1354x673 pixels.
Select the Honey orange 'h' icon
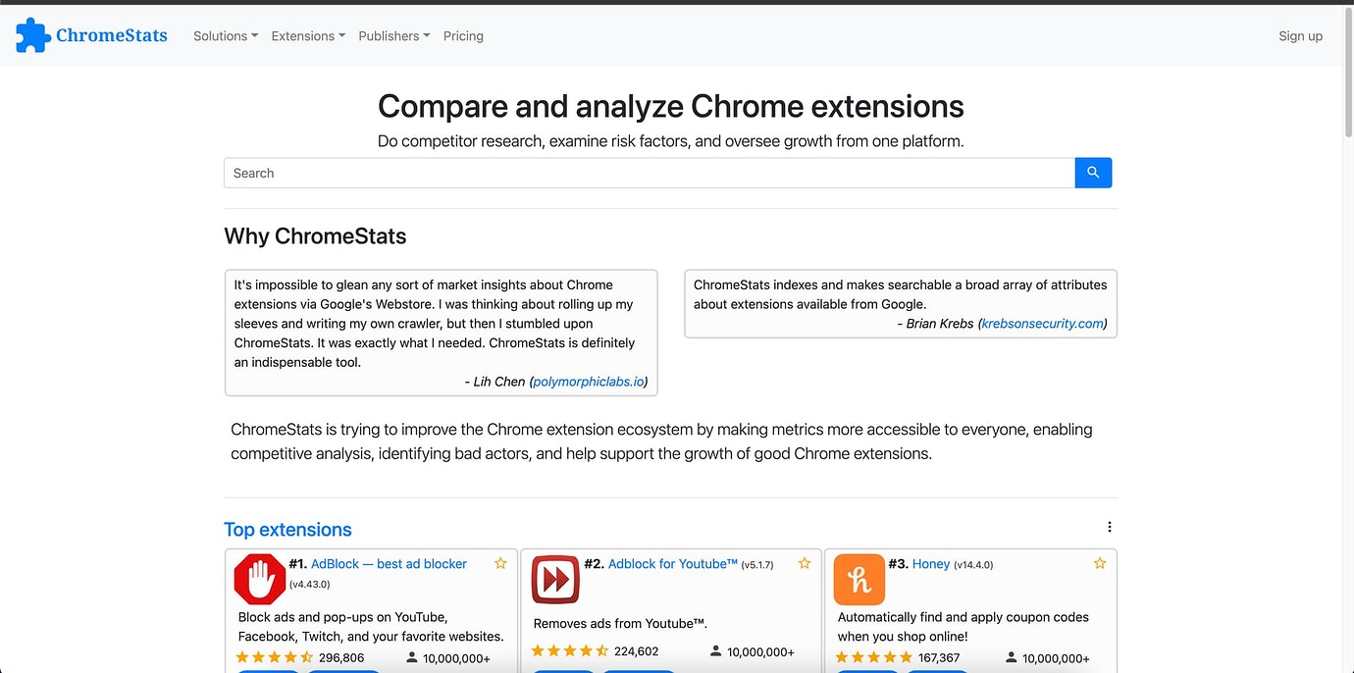tap(858, 579)
